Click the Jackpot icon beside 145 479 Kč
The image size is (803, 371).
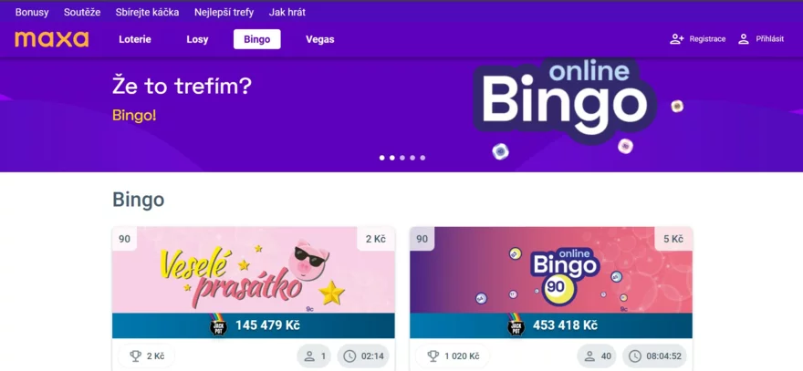coord(219,325)
